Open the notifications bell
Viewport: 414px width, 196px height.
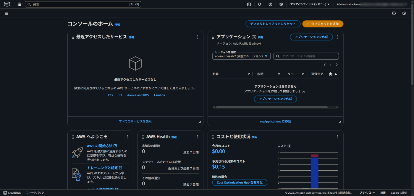260,4
